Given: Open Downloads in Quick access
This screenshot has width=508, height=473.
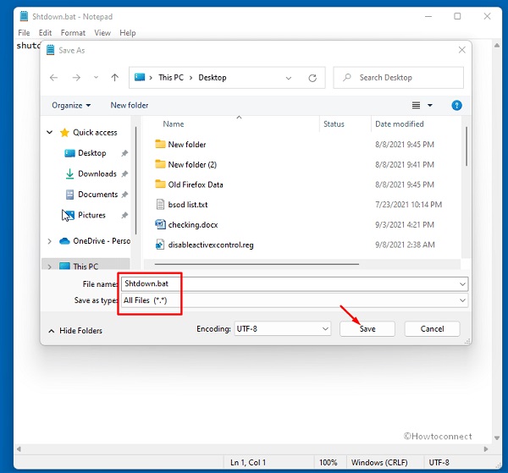Looking at the screenshot, I should (97, 173).
